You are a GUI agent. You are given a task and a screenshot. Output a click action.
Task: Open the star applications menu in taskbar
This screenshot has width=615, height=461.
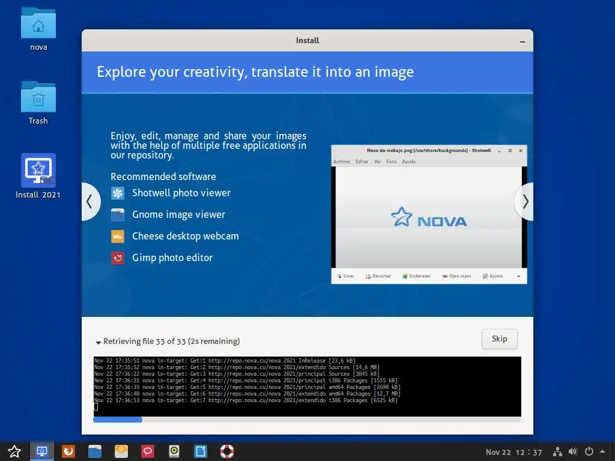coord(14,451)
